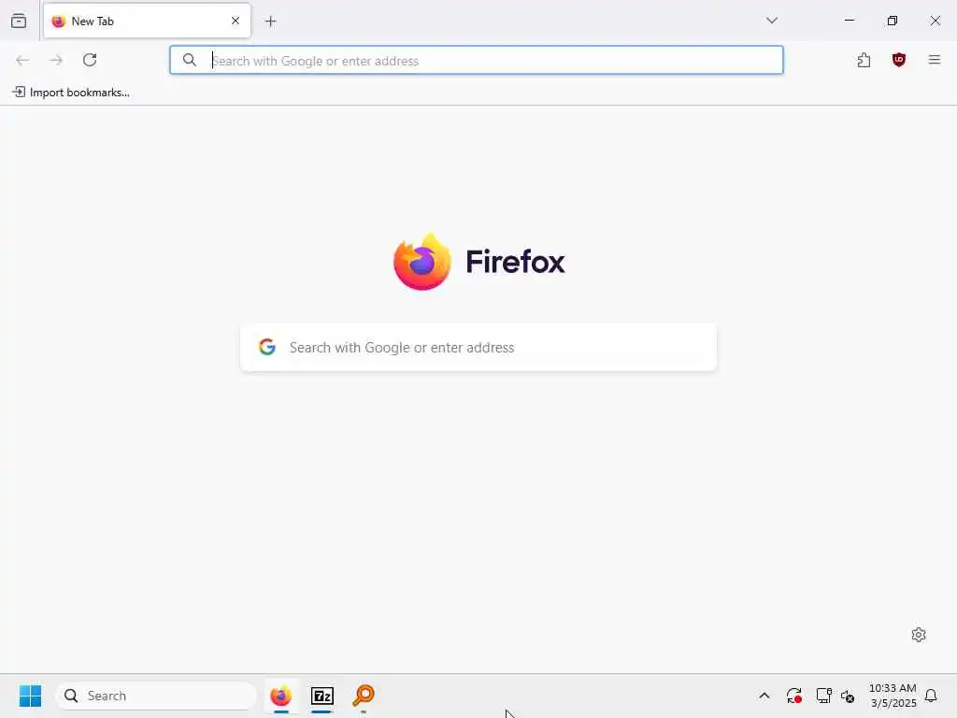Open network status tray icon
Viewport: 957px width, 718px height.
click(x=824, y=696)
